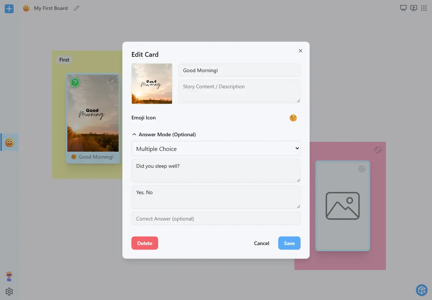The width and height of the screenshot is (432, 300).
Task: Open the grid view dots icon
Action: 424,8
